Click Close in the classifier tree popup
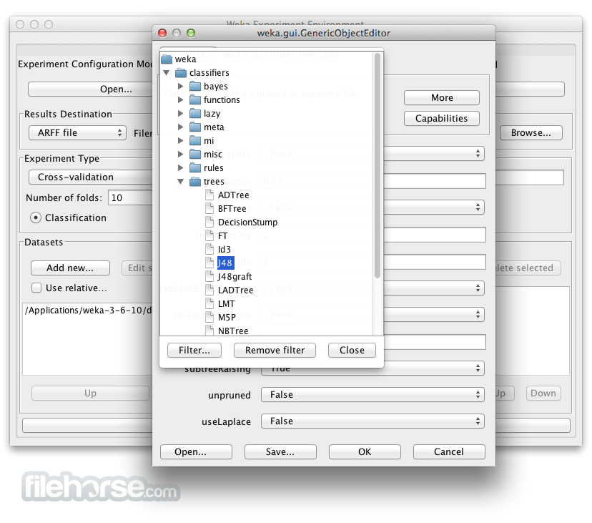Image resolution: width=592 pixels, height=523 pixels. [x=352, y=351]
